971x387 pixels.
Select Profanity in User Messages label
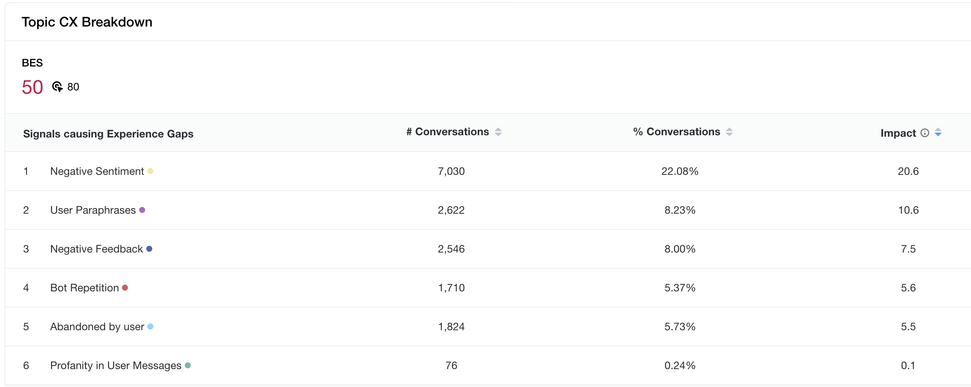click(116, 365)
